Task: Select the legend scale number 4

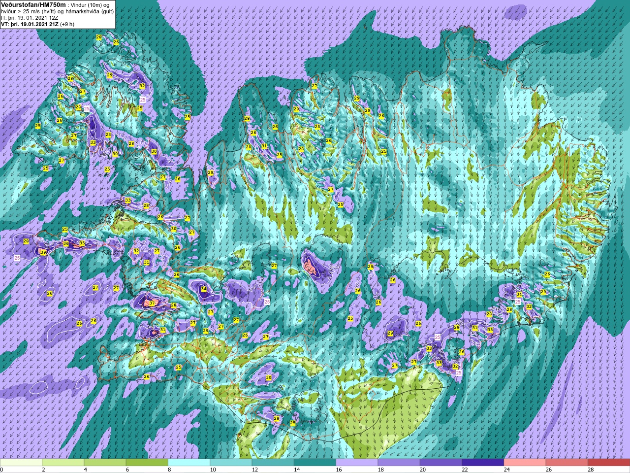Action: click(x=85, y=470)
